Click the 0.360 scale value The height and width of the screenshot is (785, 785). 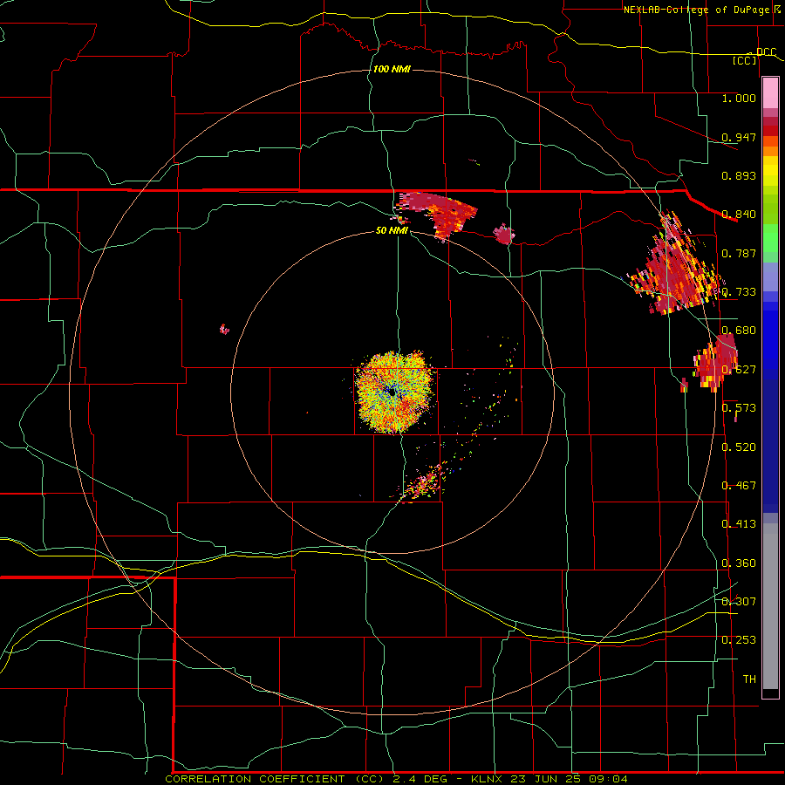click(x=739, y=563)
